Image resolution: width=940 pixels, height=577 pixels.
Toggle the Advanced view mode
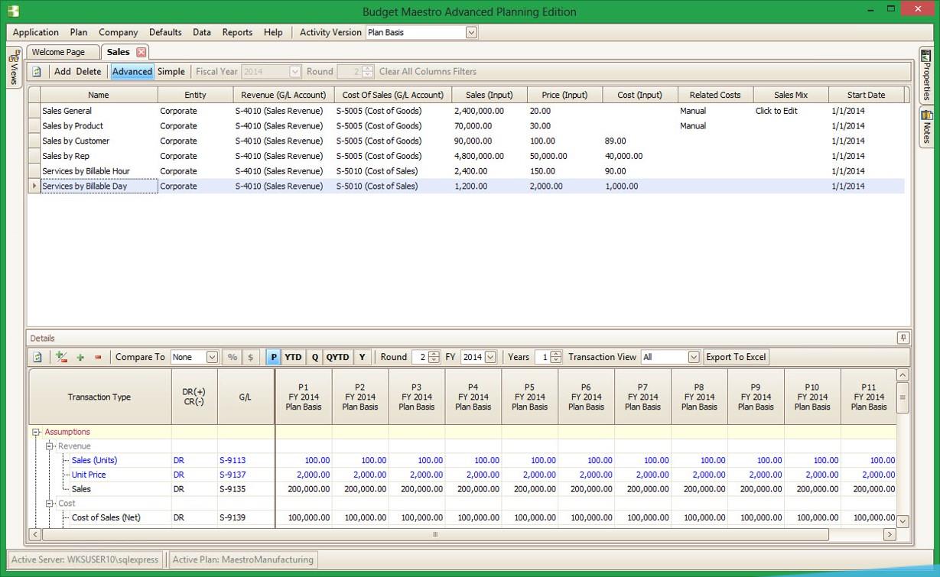click(132, 72)
